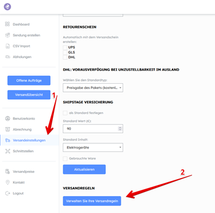The height and width of the screenshot is (213, 215).
Task: Click the Shipstage logo icon
Action: click(x=8, y=6)
